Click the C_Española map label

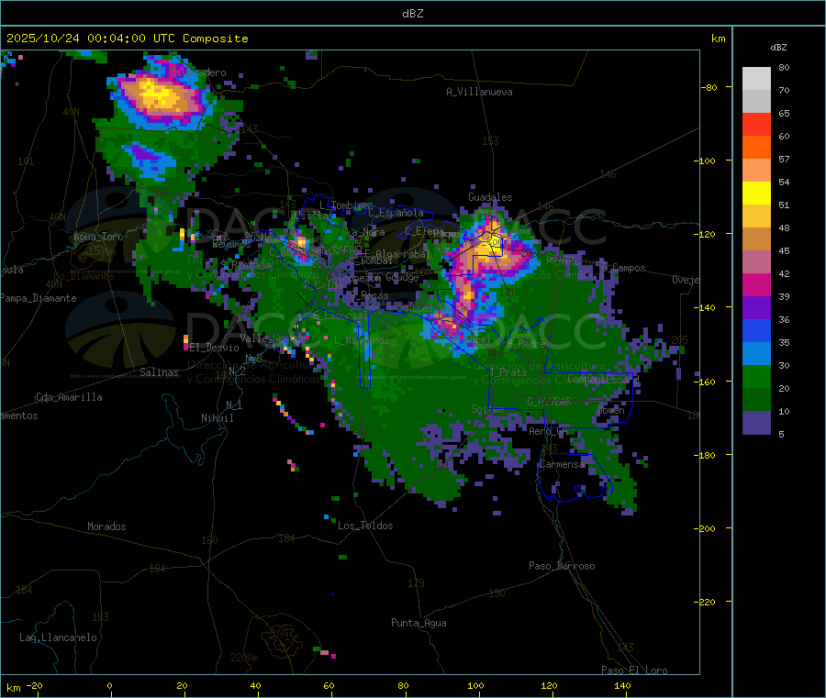pyautogui.click(x=396, y=213)
